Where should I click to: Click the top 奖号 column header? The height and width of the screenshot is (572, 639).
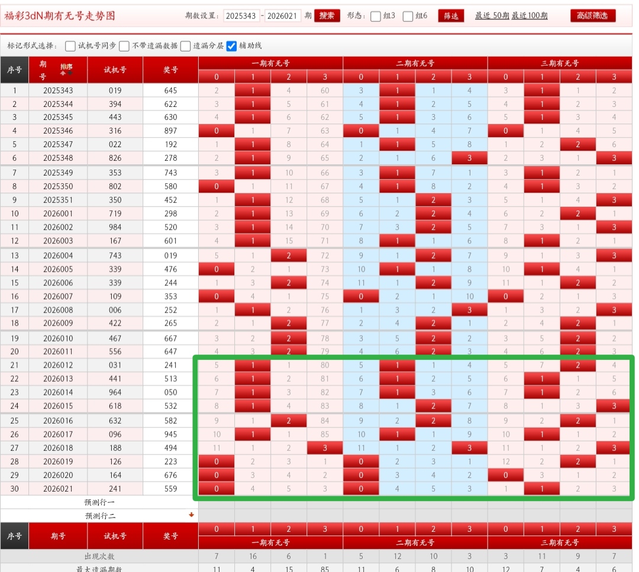pyautogui.click(x=171, y=70)
